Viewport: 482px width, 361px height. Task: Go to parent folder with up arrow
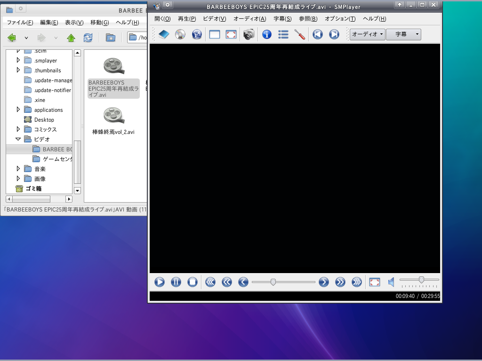[71, 38]
